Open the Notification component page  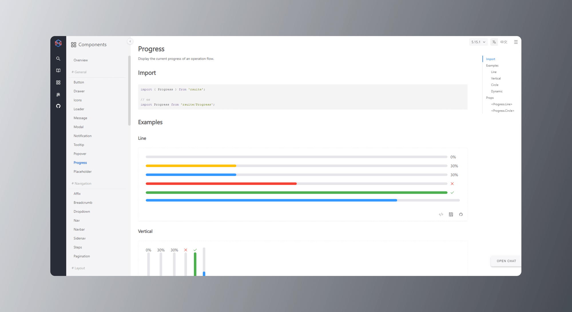(83, 136)
